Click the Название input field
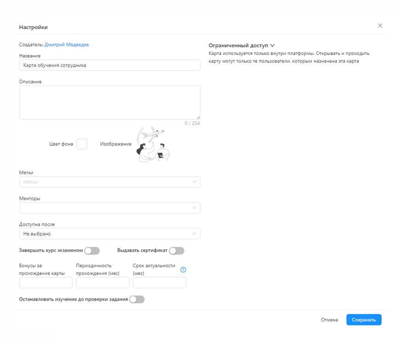The height and width of the screenshot is (339, 401). 110,65
